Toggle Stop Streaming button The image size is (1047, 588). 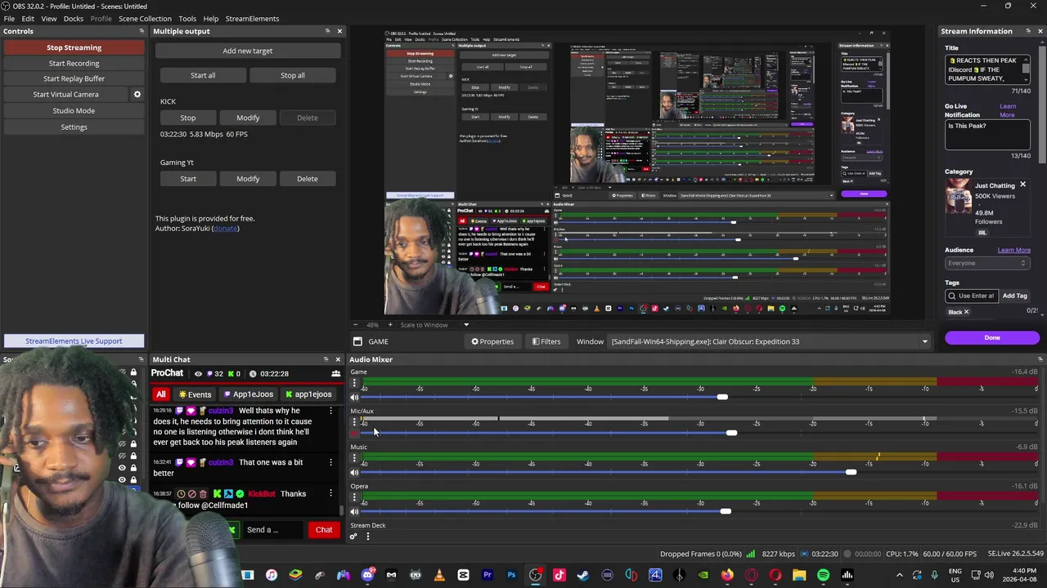click(74, 47)
